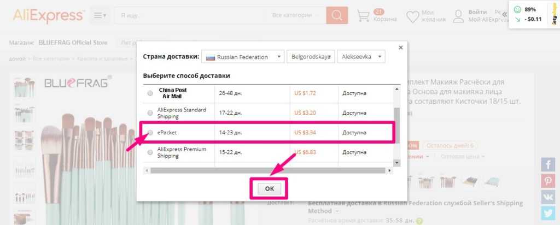Share on Twitter via sidebar icon
Viewport: 560px width, 225px height.
[549, 214]
